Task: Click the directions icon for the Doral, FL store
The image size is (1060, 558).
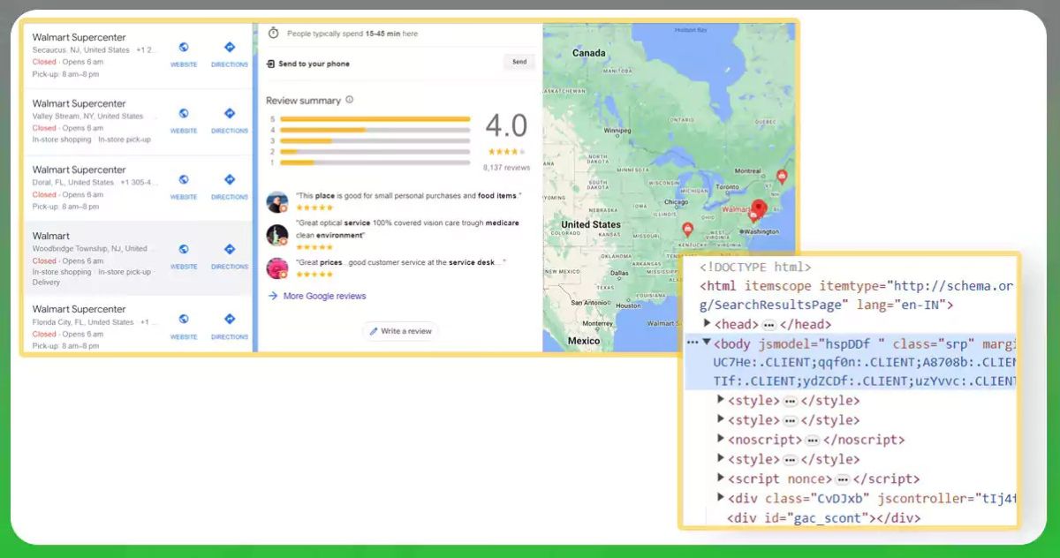Action: (x=230, y=180)
